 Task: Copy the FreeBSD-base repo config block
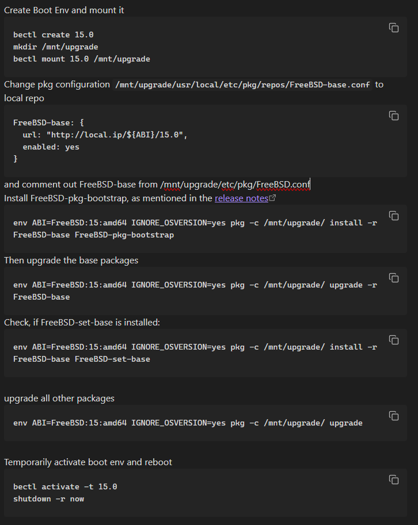394,116
